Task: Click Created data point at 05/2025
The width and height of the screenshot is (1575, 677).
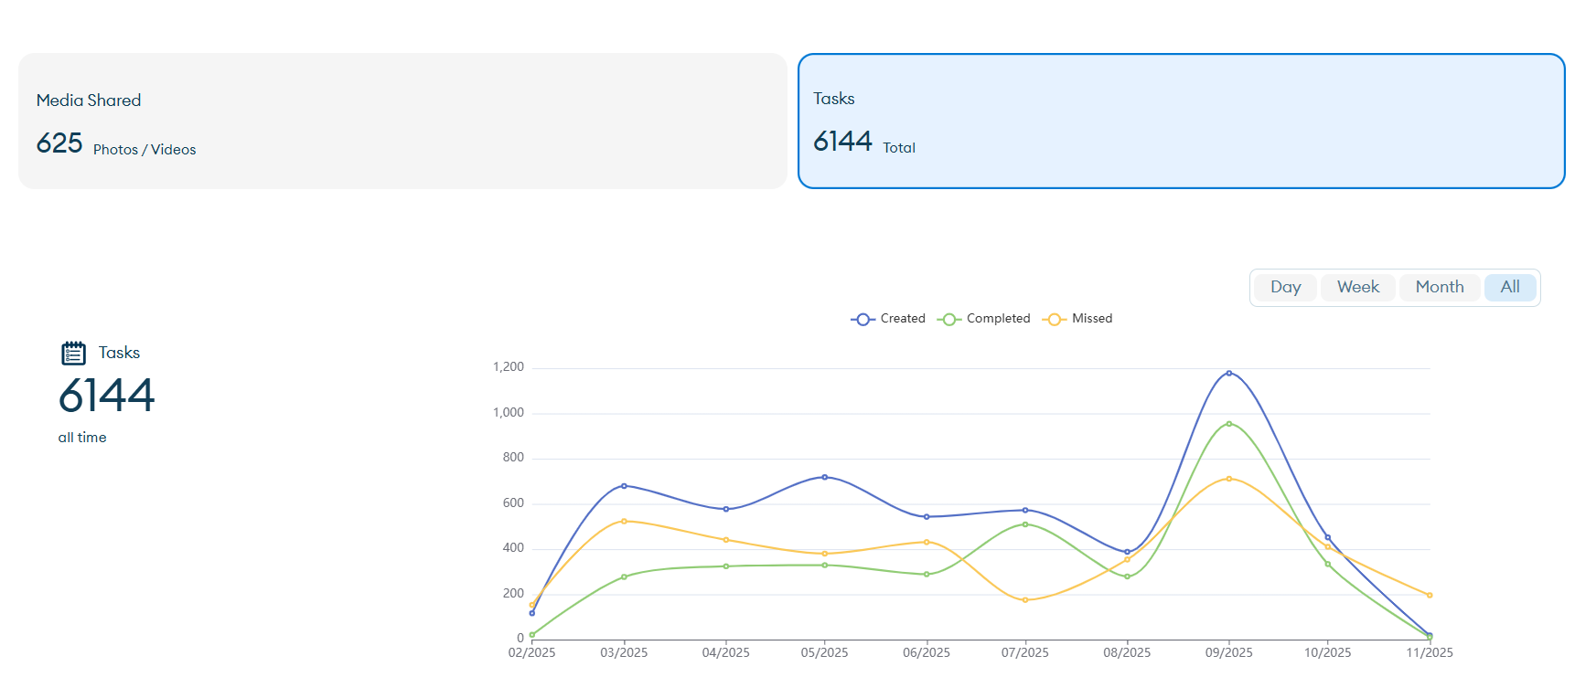Action: click(825, 477)
